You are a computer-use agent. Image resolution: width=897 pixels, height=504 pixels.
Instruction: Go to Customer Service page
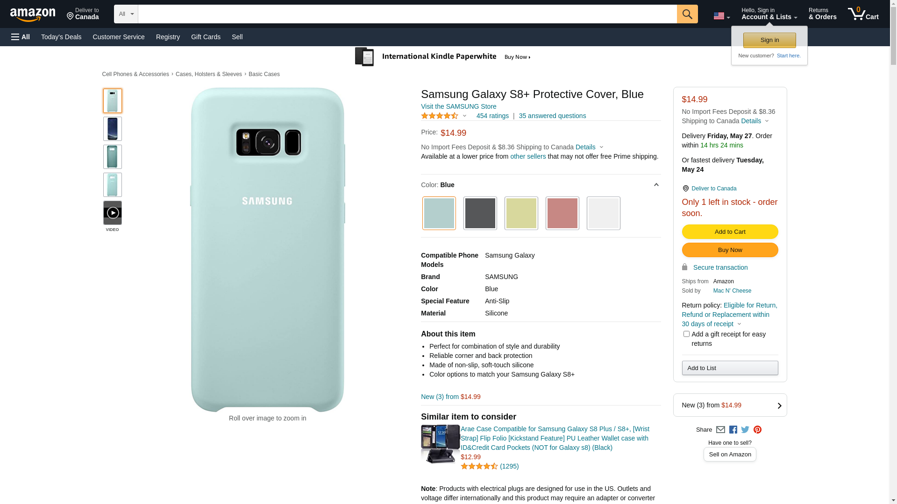tap(119, 37)
